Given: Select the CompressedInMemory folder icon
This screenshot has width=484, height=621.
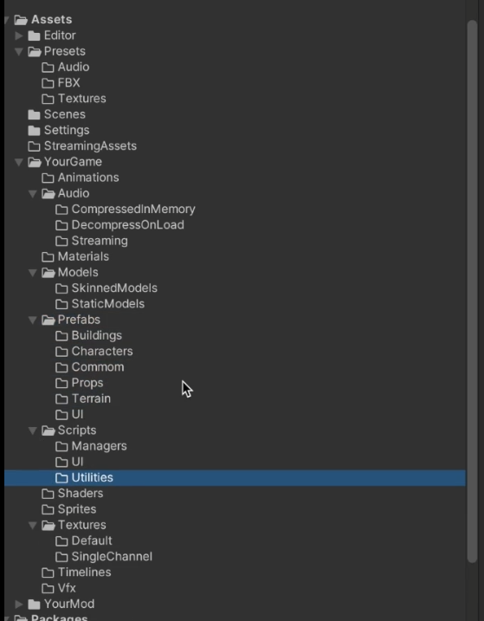Looking at the screenshot, I should click(61, 210).
